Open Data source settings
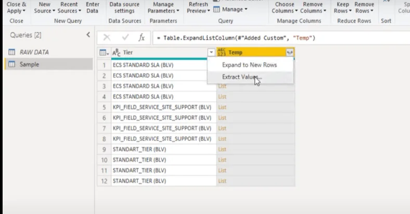Screen dimensions: 410x214 [124, 8]
